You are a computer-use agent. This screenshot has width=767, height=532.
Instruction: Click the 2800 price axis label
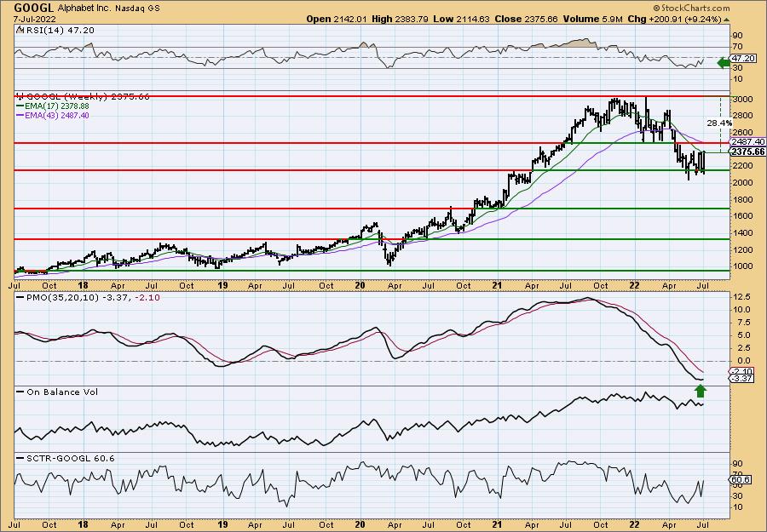click(742, 116)
